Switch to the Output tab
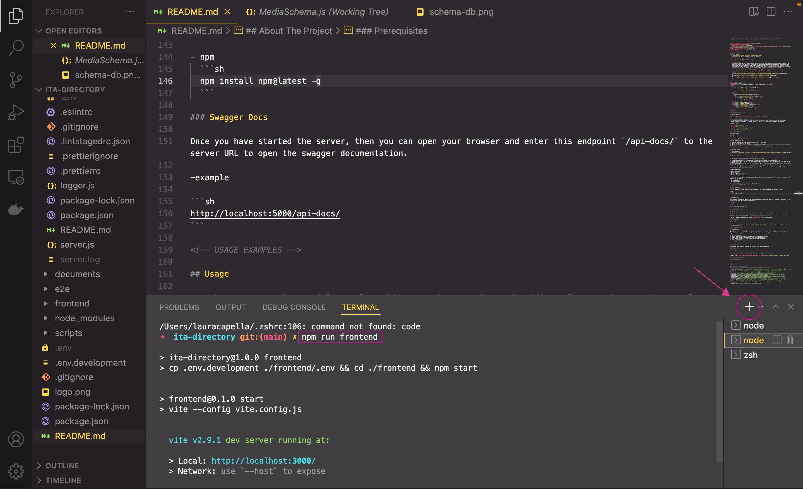 coord(231,307)
